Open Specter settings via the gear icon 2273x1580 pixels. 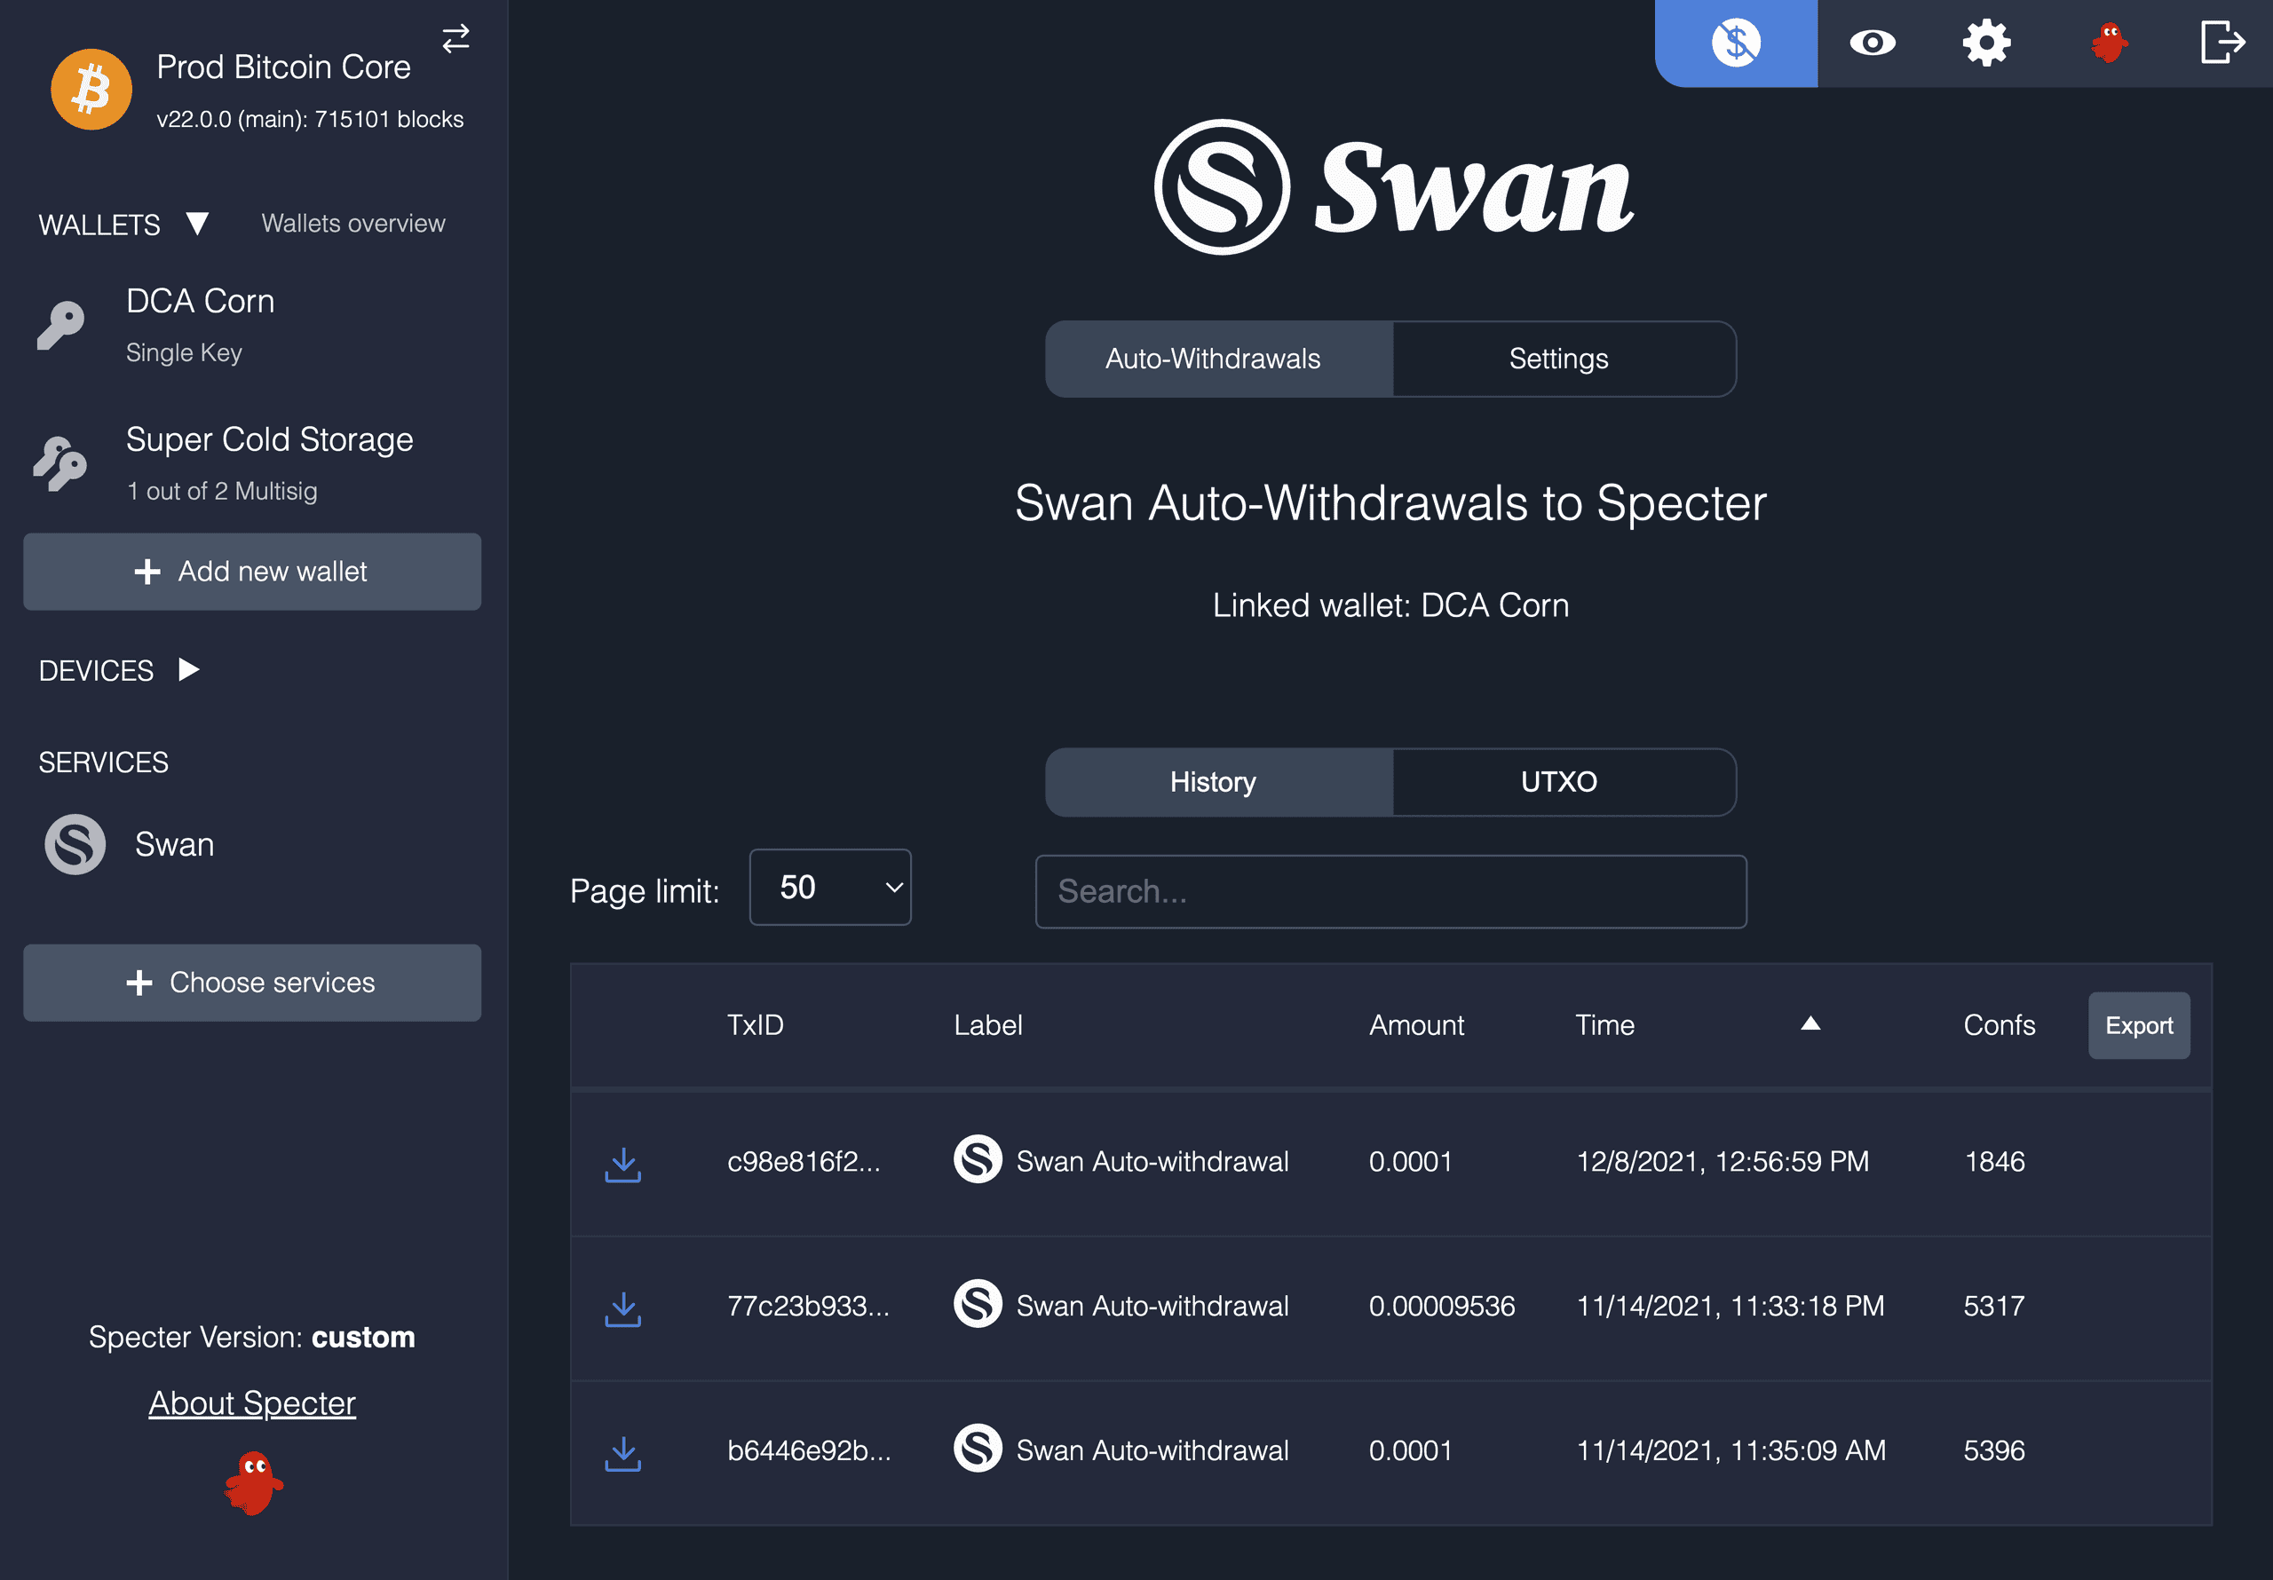click(x=1986, y=43)
